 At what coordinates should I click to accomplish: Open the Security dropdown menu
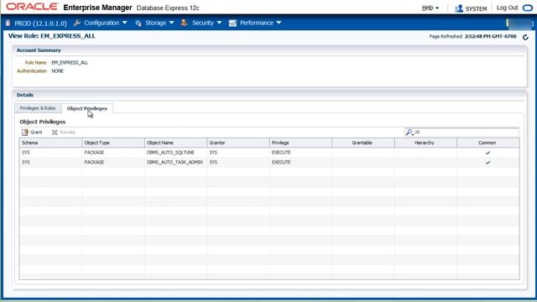click(x=207, y=23)
